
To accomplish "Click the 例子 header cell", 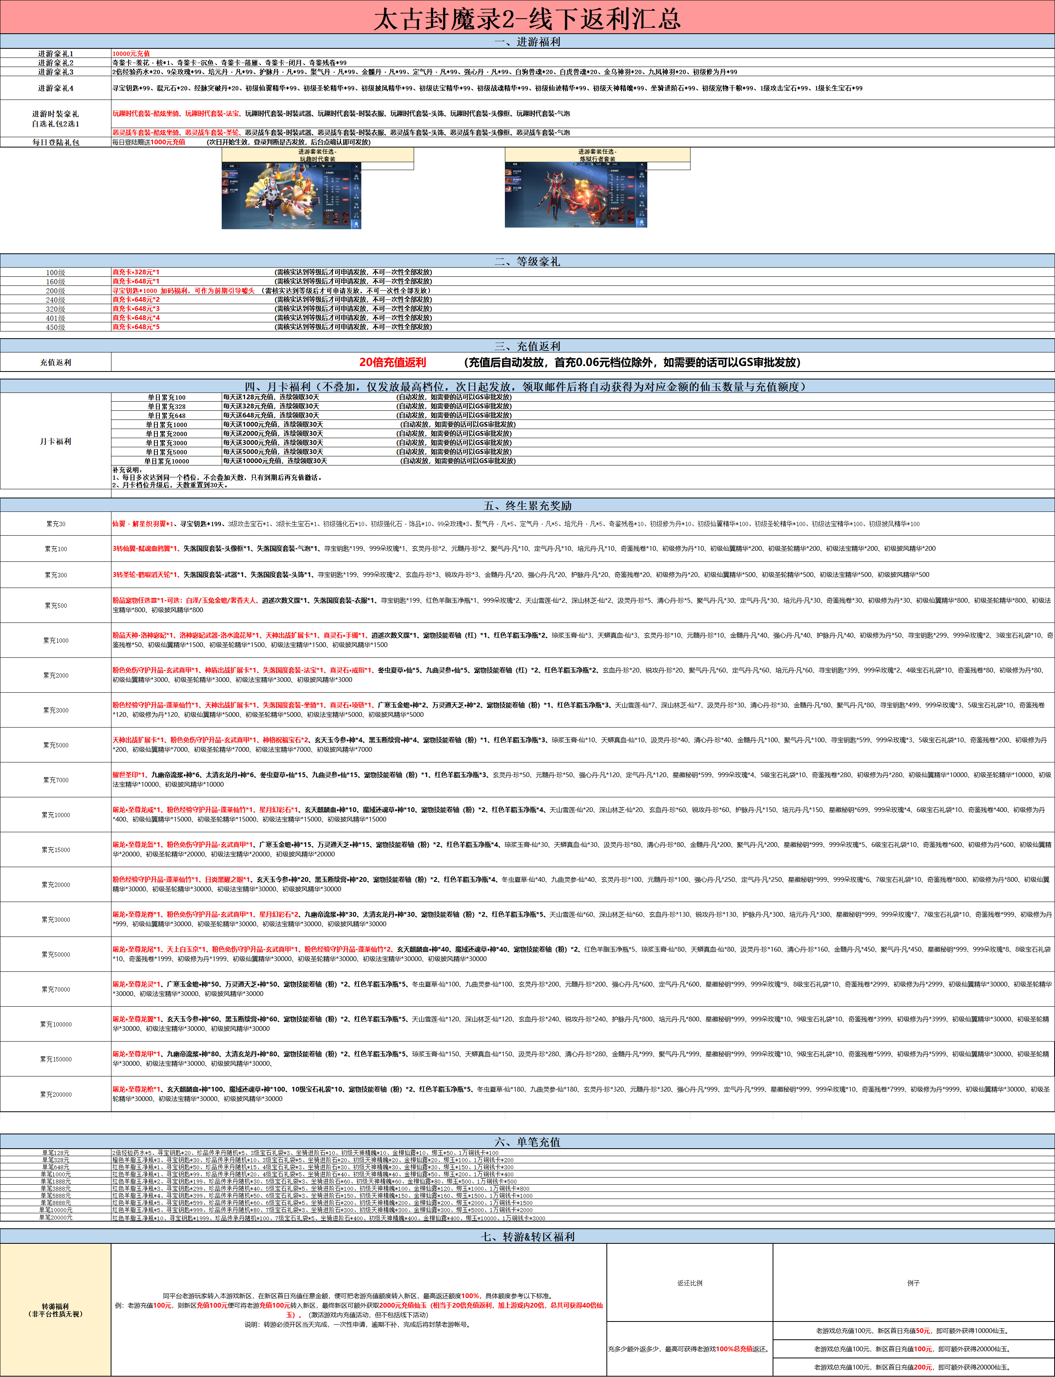I will click(913, 1283).
